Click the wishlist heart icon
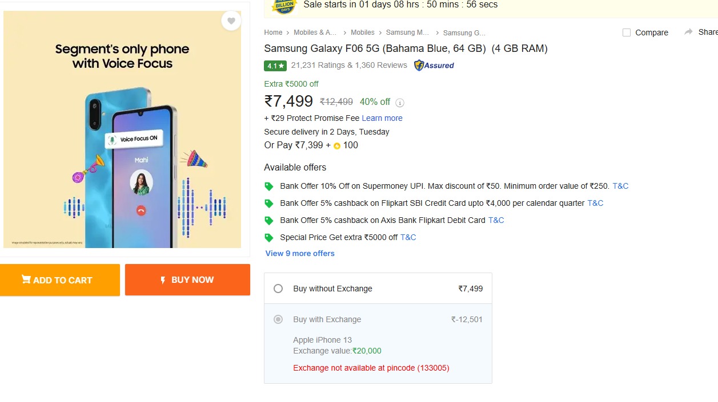 (x=231, y=21)
